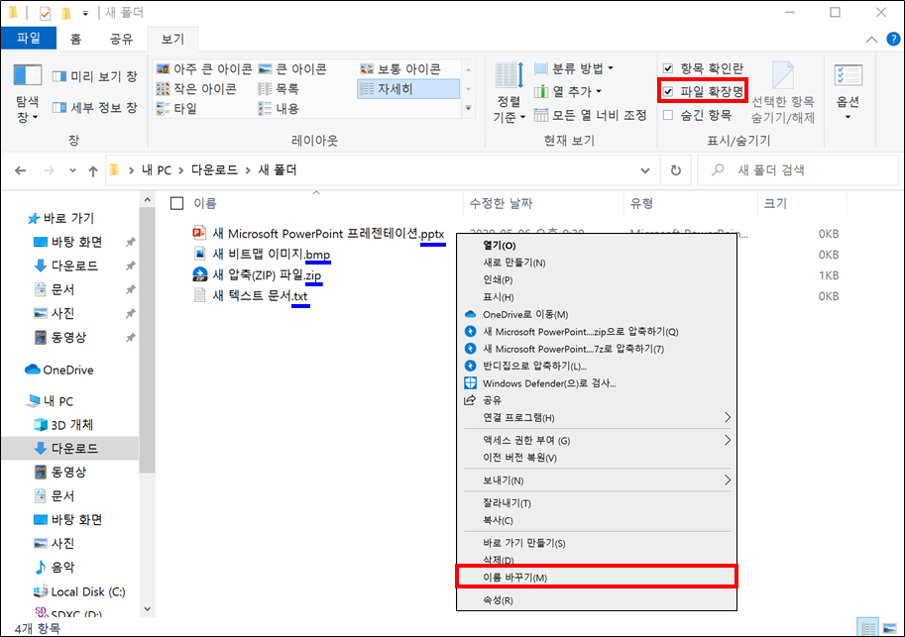This screenshot has height=637, width=905.
Task: Choose 열기(O) from context menu
Action: point(597,246)
